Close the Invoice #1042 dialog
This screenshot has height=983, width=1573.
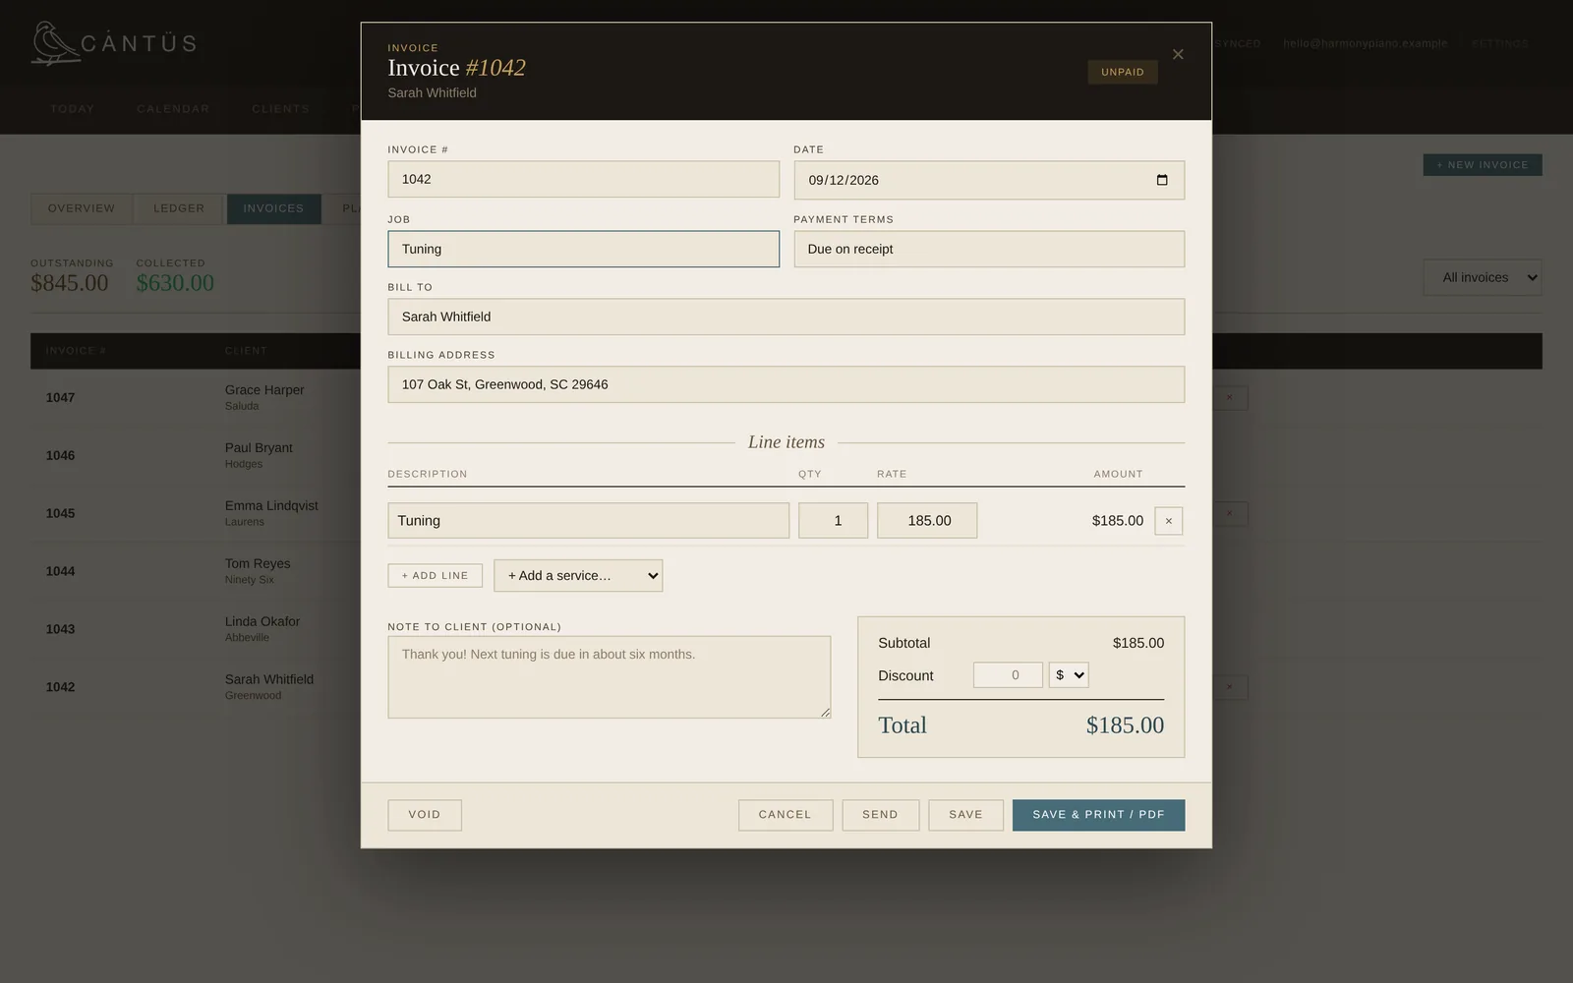pyautogui.click(x=1178, y=54)
